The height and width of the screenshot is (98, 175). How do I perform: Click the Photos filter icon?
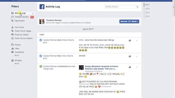tap(12, 45)
